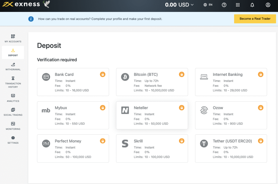Go to Withdrawal section
The height and width of the screenshot is (184, 278).
(x=13, y=67)
